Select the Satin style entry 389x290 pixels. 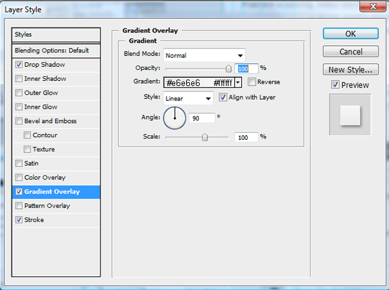coord(31,164)
